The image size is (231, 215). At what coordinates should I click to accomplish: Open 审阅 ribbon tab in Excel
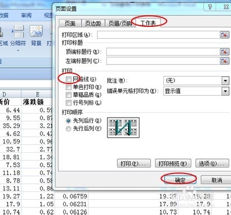pos(26,15)
